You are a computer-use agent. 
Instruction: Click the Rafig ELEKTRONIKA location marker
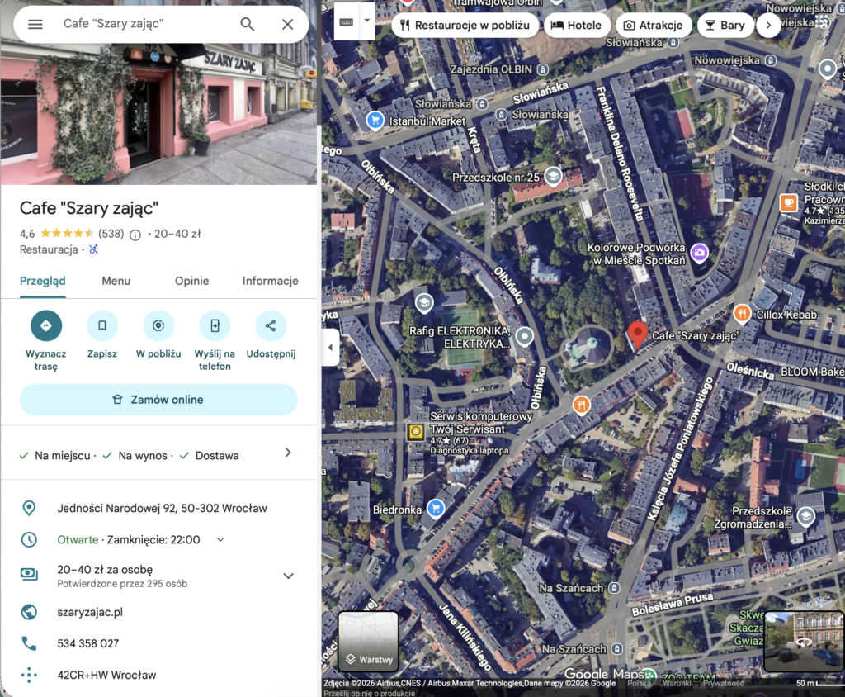524,336
